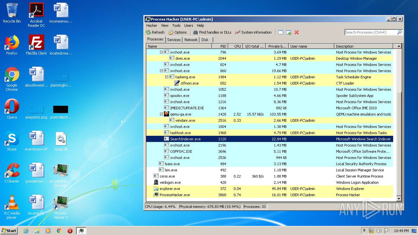Open the VLC media player shortcut
Screen dimensions: 418x235
[12, 207]
